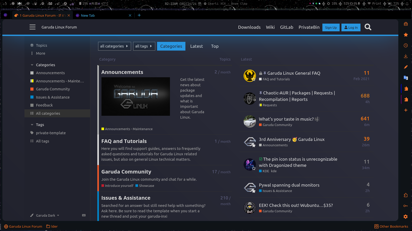
Task: Open Garuda Linux Forum bookmark
Action: (x=23, y=226)
